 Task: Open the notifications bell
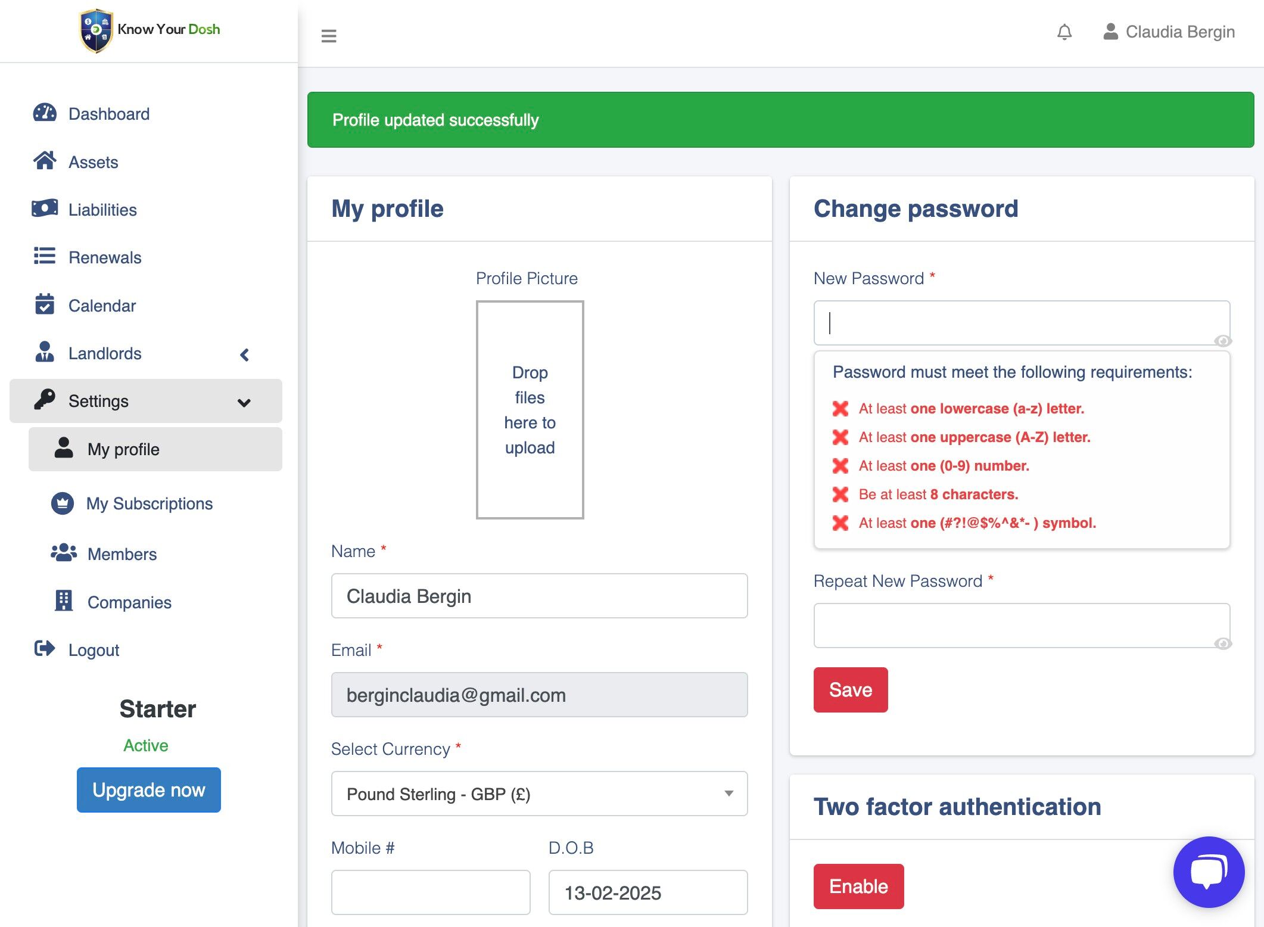[x=1064, y=32]
